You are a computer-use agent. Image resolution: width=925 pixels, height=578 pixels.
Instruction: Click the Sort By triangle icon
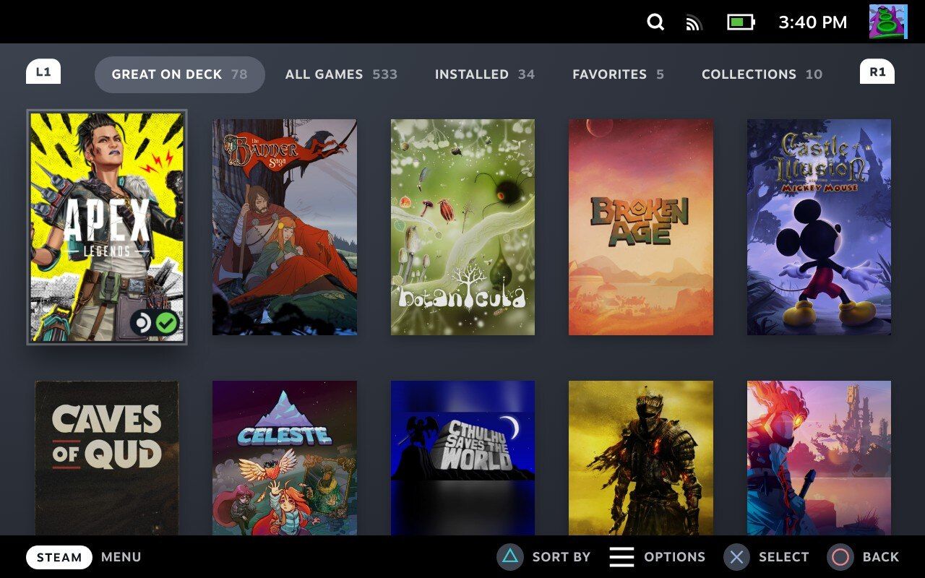click(509, 557)
